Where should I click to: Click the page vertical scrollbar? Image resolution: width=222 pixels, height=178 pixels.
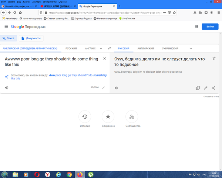(x=221, y=102)
